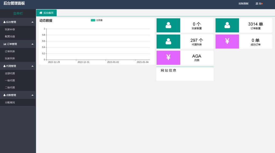Click the 玩家数量 card label
275x153 pixels.
(197, 28)
